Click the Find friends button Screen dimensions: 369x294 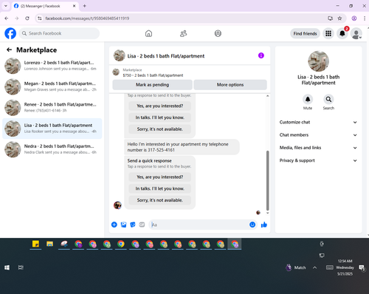point(305,33)
